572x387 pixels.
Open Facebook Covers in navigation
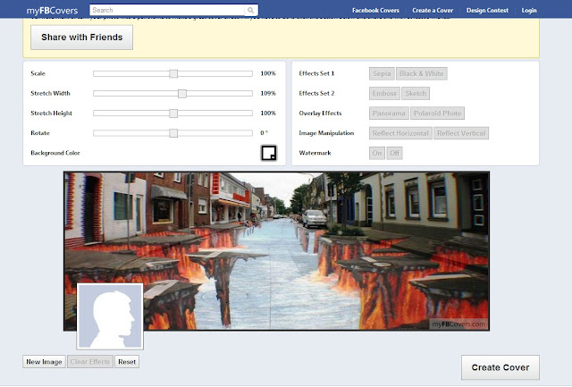(375, 11)
